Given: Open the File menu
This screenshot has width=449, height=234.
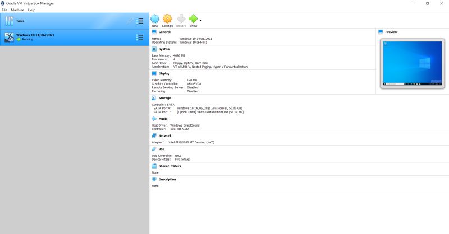Looking at the screenshot, I should tap(4, 10).
